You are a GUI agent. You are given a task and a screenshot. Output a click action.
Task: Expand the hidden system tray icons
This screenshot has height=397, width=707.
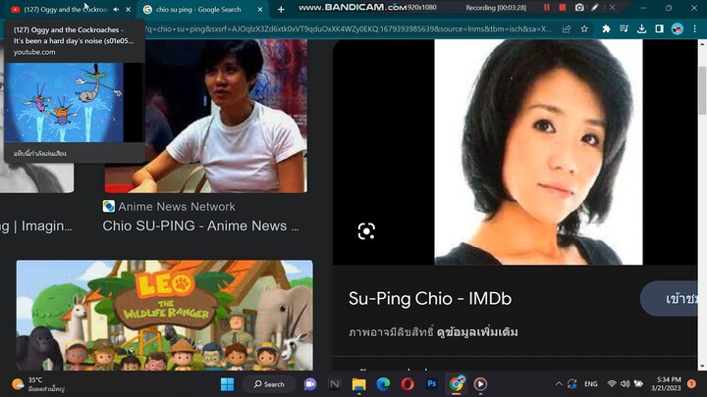point(559,384)
